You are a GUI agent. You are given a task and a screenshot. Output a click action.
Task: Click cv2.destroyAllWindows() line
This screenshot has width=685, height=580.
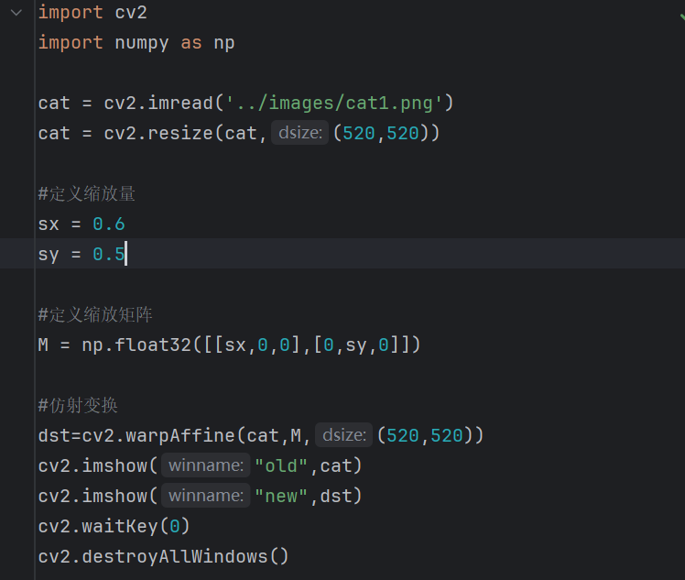coord(163,556)
